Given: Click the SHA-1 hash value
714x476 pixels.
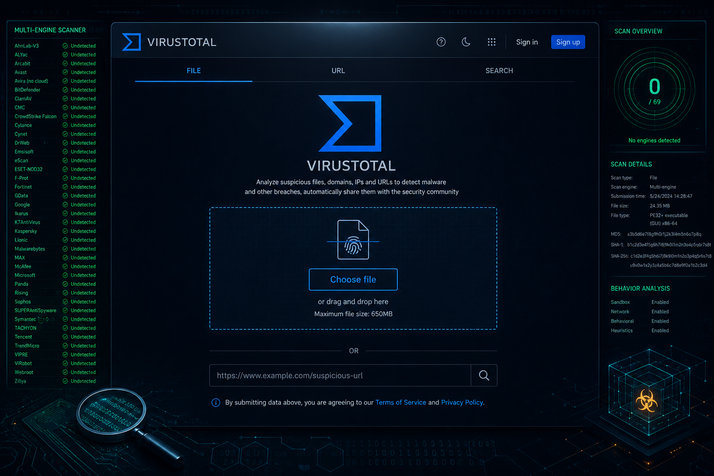Looking at the screenshot, I should 669,245.
